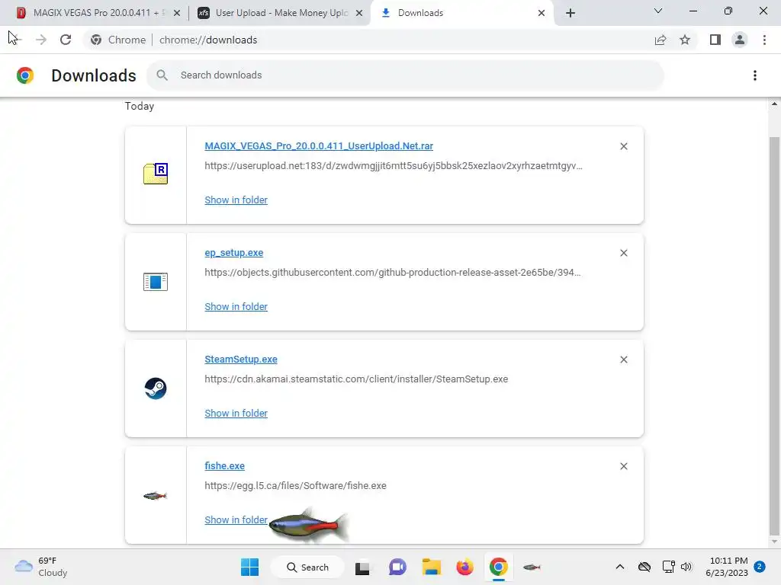Show ep_setup.exe in folder
The image size is (781, 585).
[x=236, y=306]
